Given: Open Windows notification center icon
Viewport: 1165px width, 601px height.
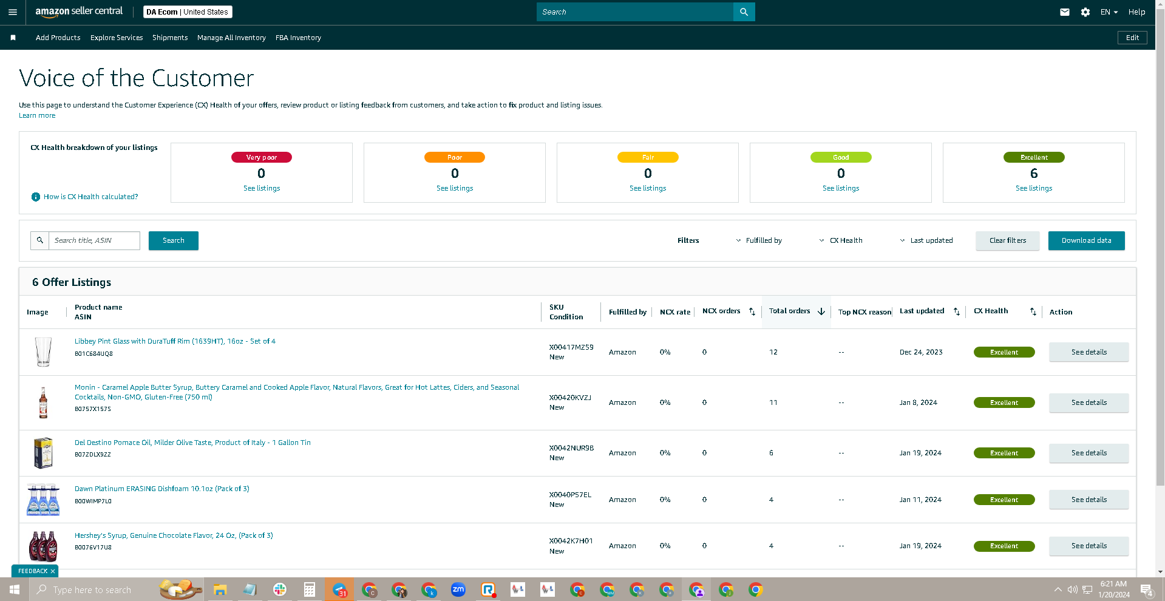Looking at the screenshot, I should pos(1146,589).
